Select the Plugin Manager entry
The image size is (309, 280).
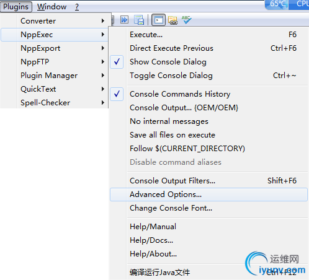click(x=55, y=76)
